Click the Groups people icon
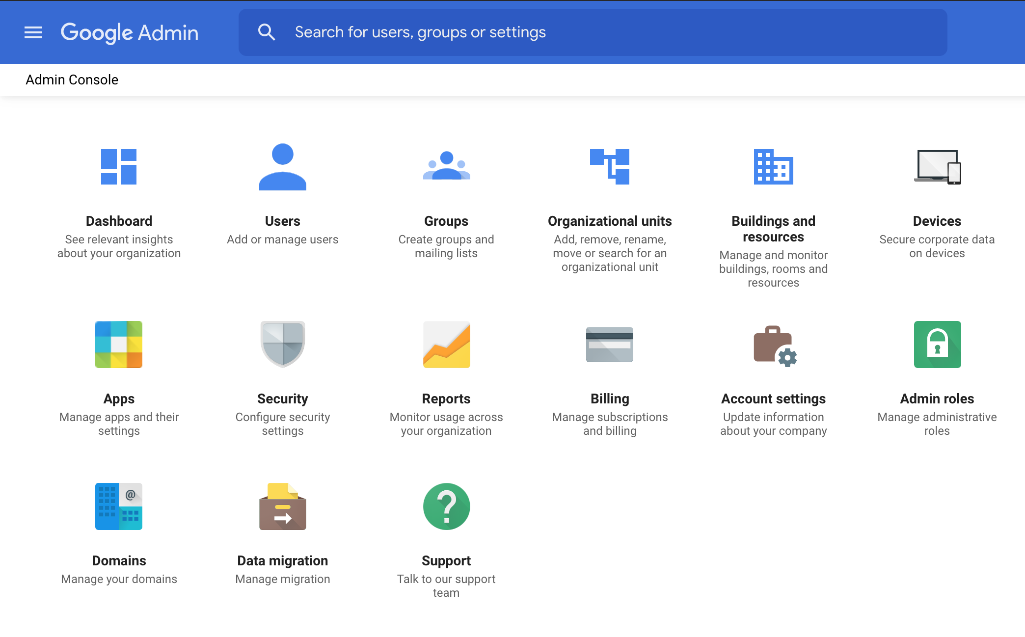1025x637 pixels. (x=446, y=167)
